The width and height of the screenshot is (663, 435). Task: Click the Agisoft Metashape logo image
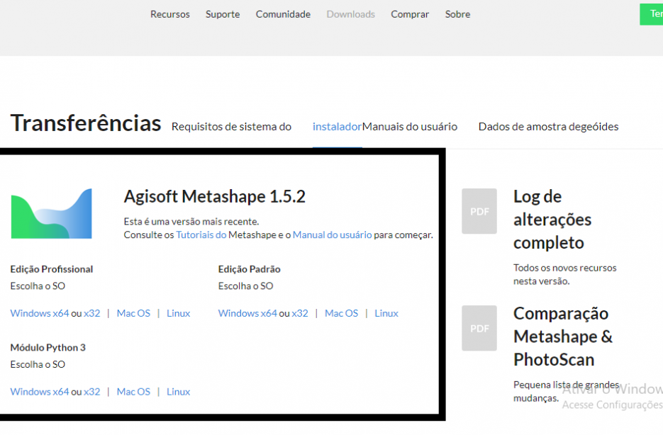point(51,214)
